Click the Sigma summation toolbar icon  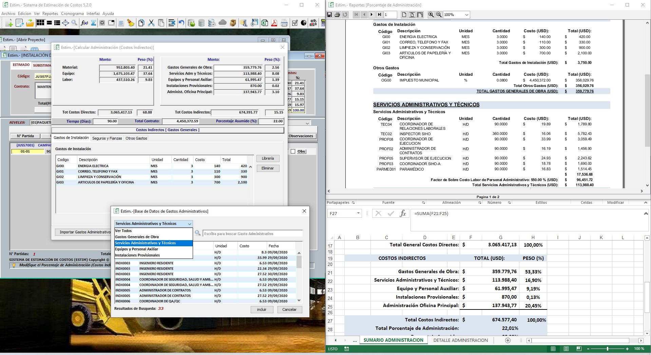[x=93, y=23]
